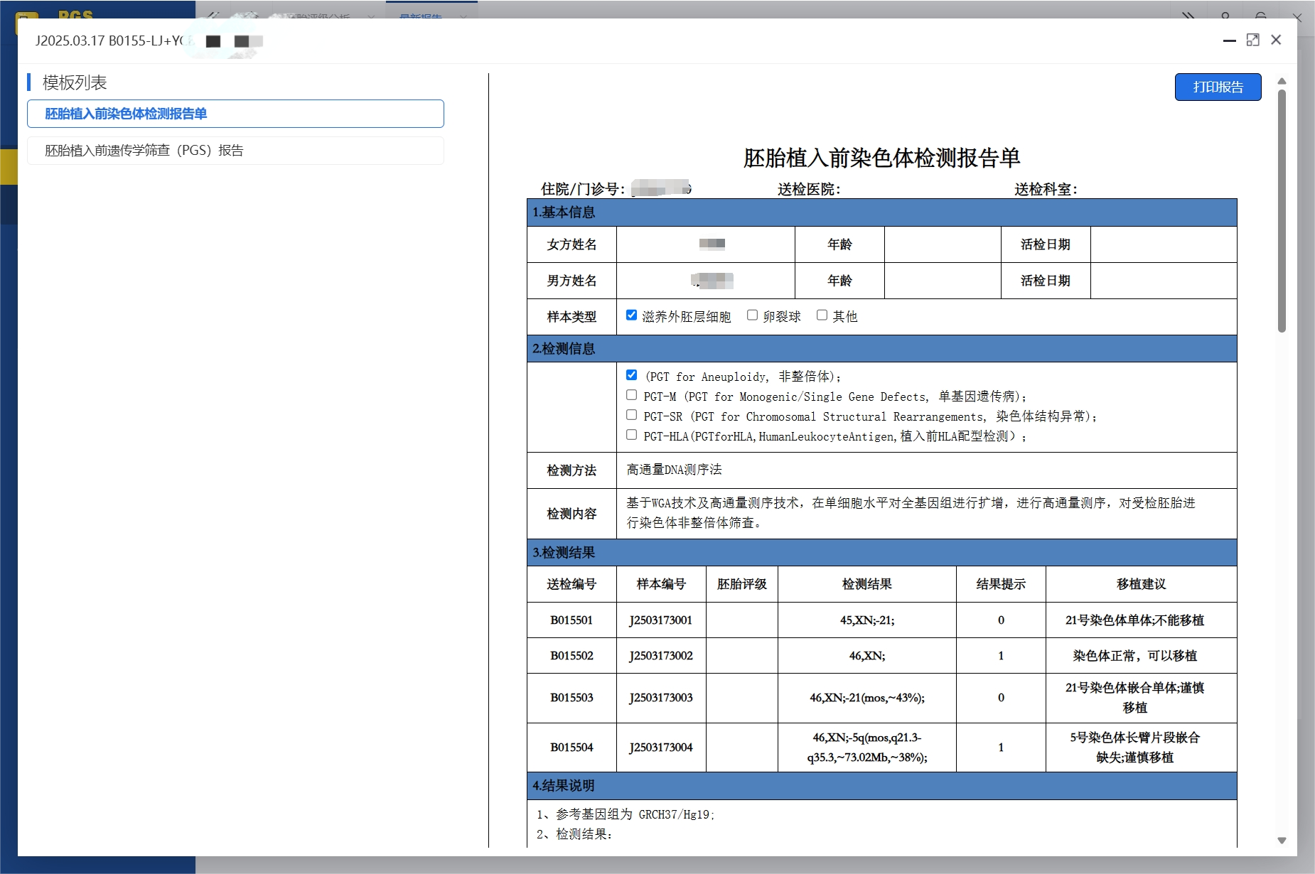
Task: Check the PGT-SR structural rearrangements checkbox
Action: (x=631, y=414)
